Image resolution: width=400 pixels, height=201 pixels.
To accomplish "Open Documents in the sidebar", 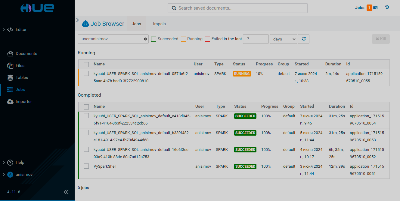I will [26, 53].
